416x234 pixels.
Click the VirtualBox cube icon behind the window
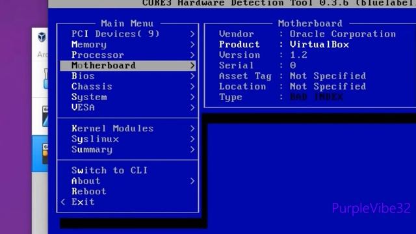click(x=42, y=37)
